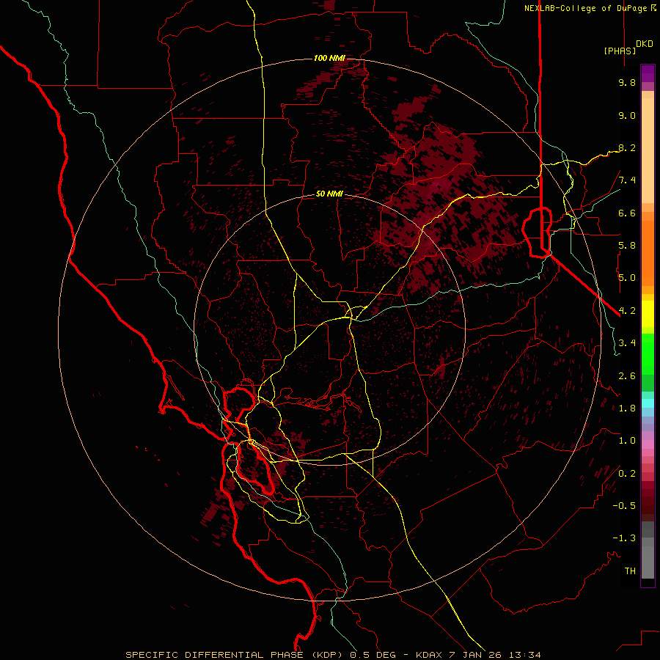Click the 4.2 value on the color scale

[x=627, y=311]
